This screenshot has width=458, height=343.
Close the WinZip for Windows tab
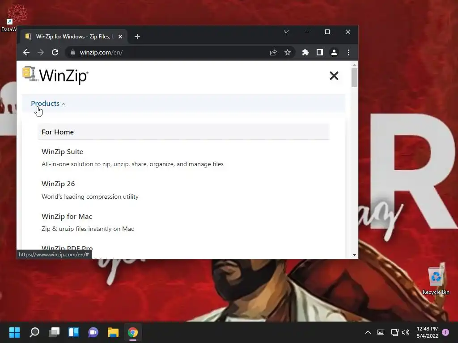point(120,37)
